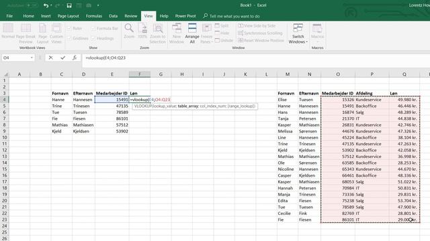Open Page Break Preview view
The width and height of the screenshot is (430, 241).
coord(26,33)
